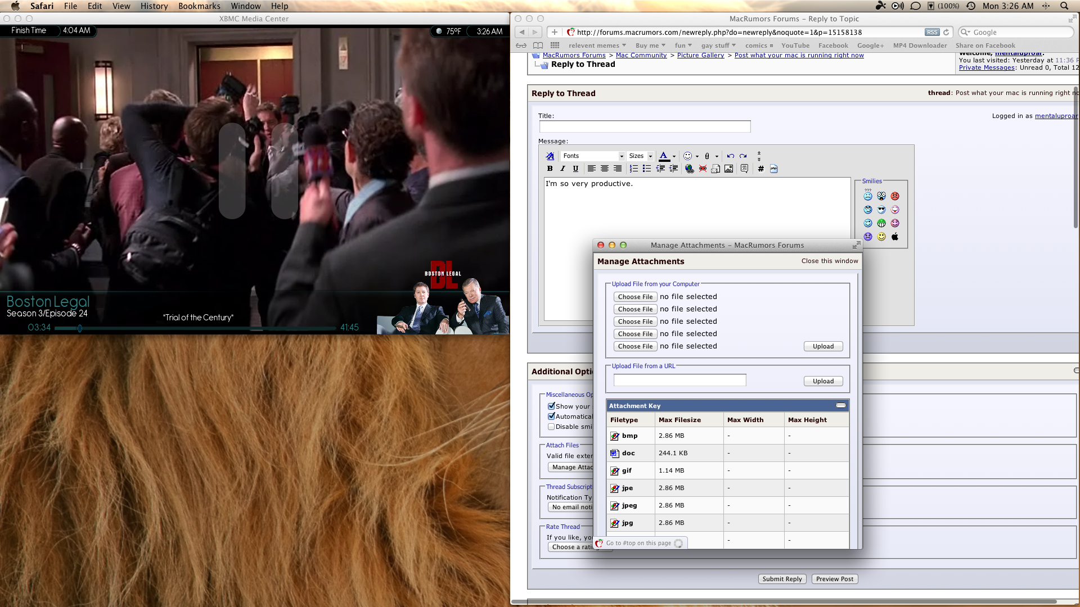Open the Edit menu
This screenshot has height=607, width=1080.
tap(94, 6)
